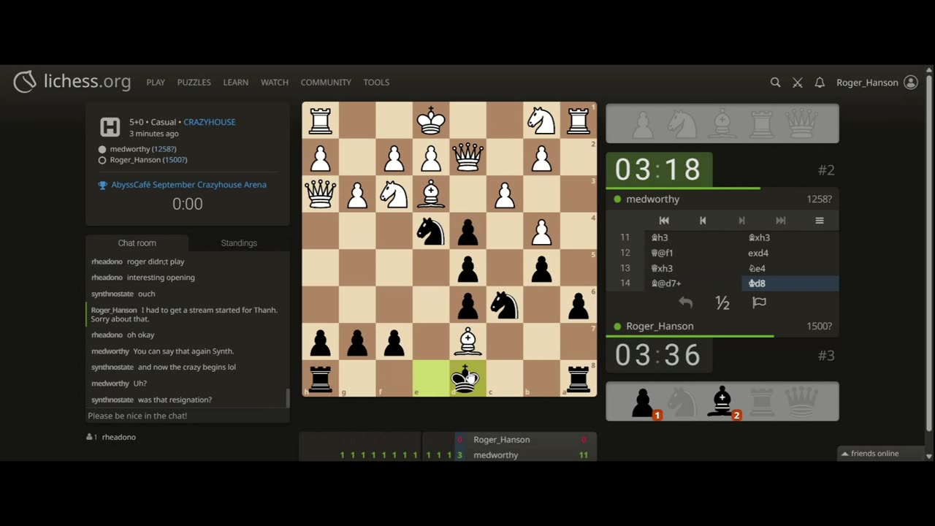Click the white knight on b1
935x526 pixels.
click(x=541, y=121)
